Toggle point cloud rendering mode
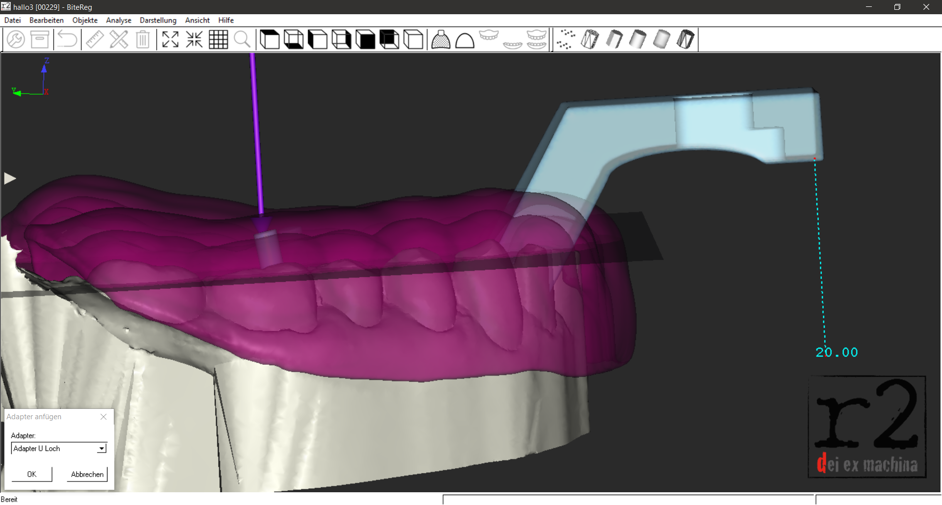Viewport: 942px width, 505px height. click(x=566, y=39)
